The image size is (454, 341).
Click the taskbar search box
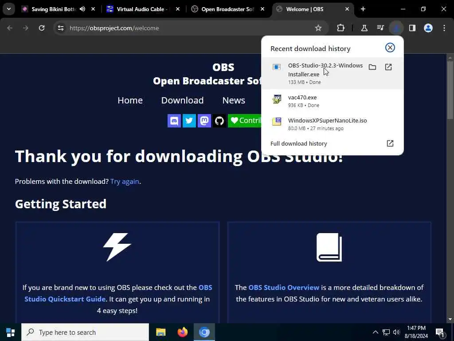tap(85, 332)
